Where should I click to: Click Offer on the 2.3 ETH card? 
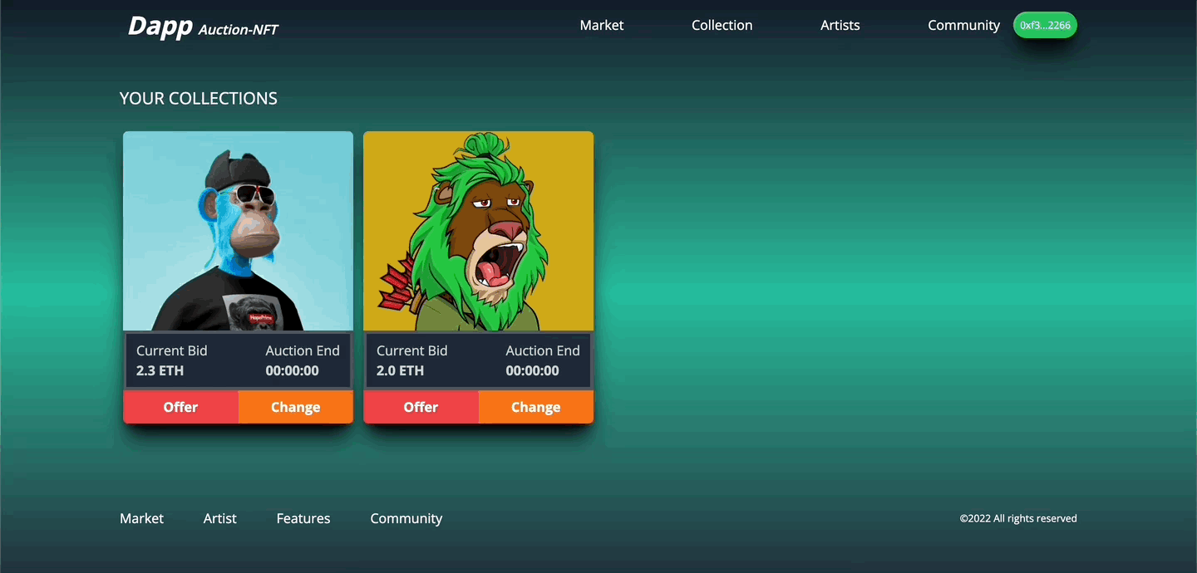point(180,407)
